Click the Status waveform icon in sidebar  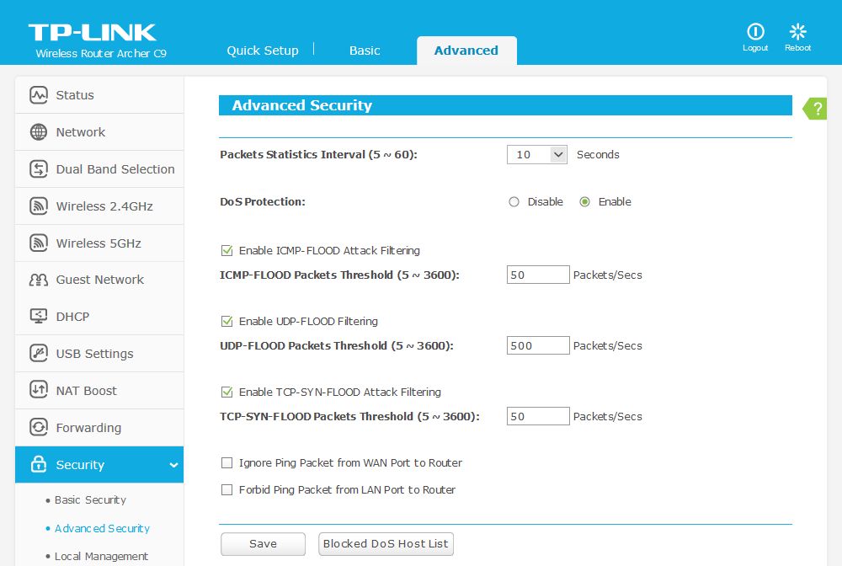coord(39,95)
